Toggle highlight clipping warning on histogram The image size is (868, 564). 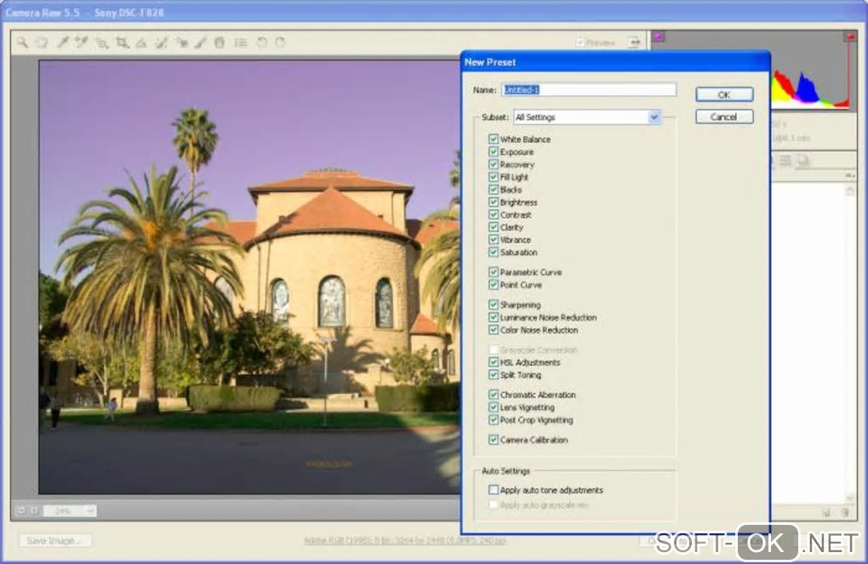coord(850,37)
